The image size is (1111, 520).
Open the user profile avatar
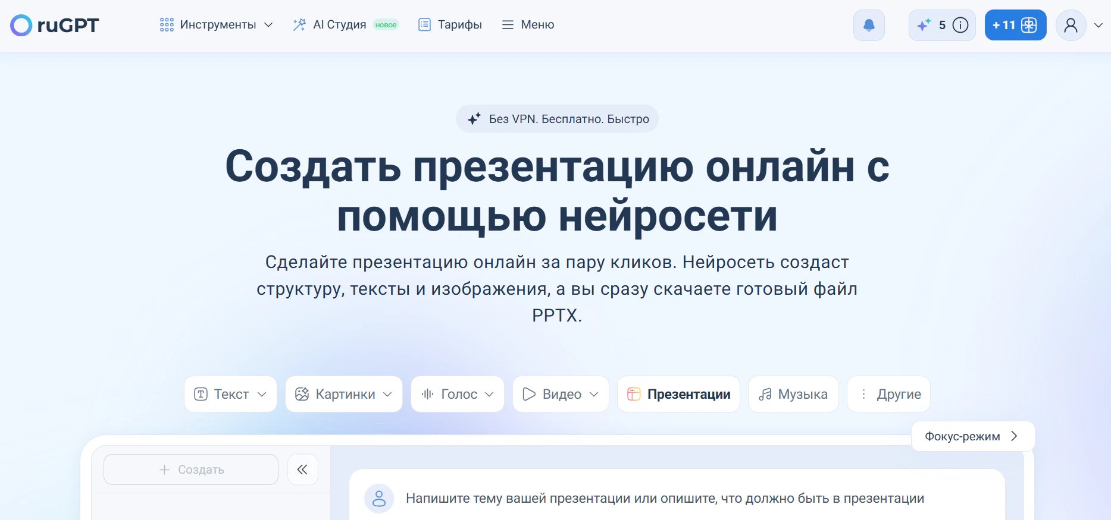pyautogui.click(x=1071, y=25)
